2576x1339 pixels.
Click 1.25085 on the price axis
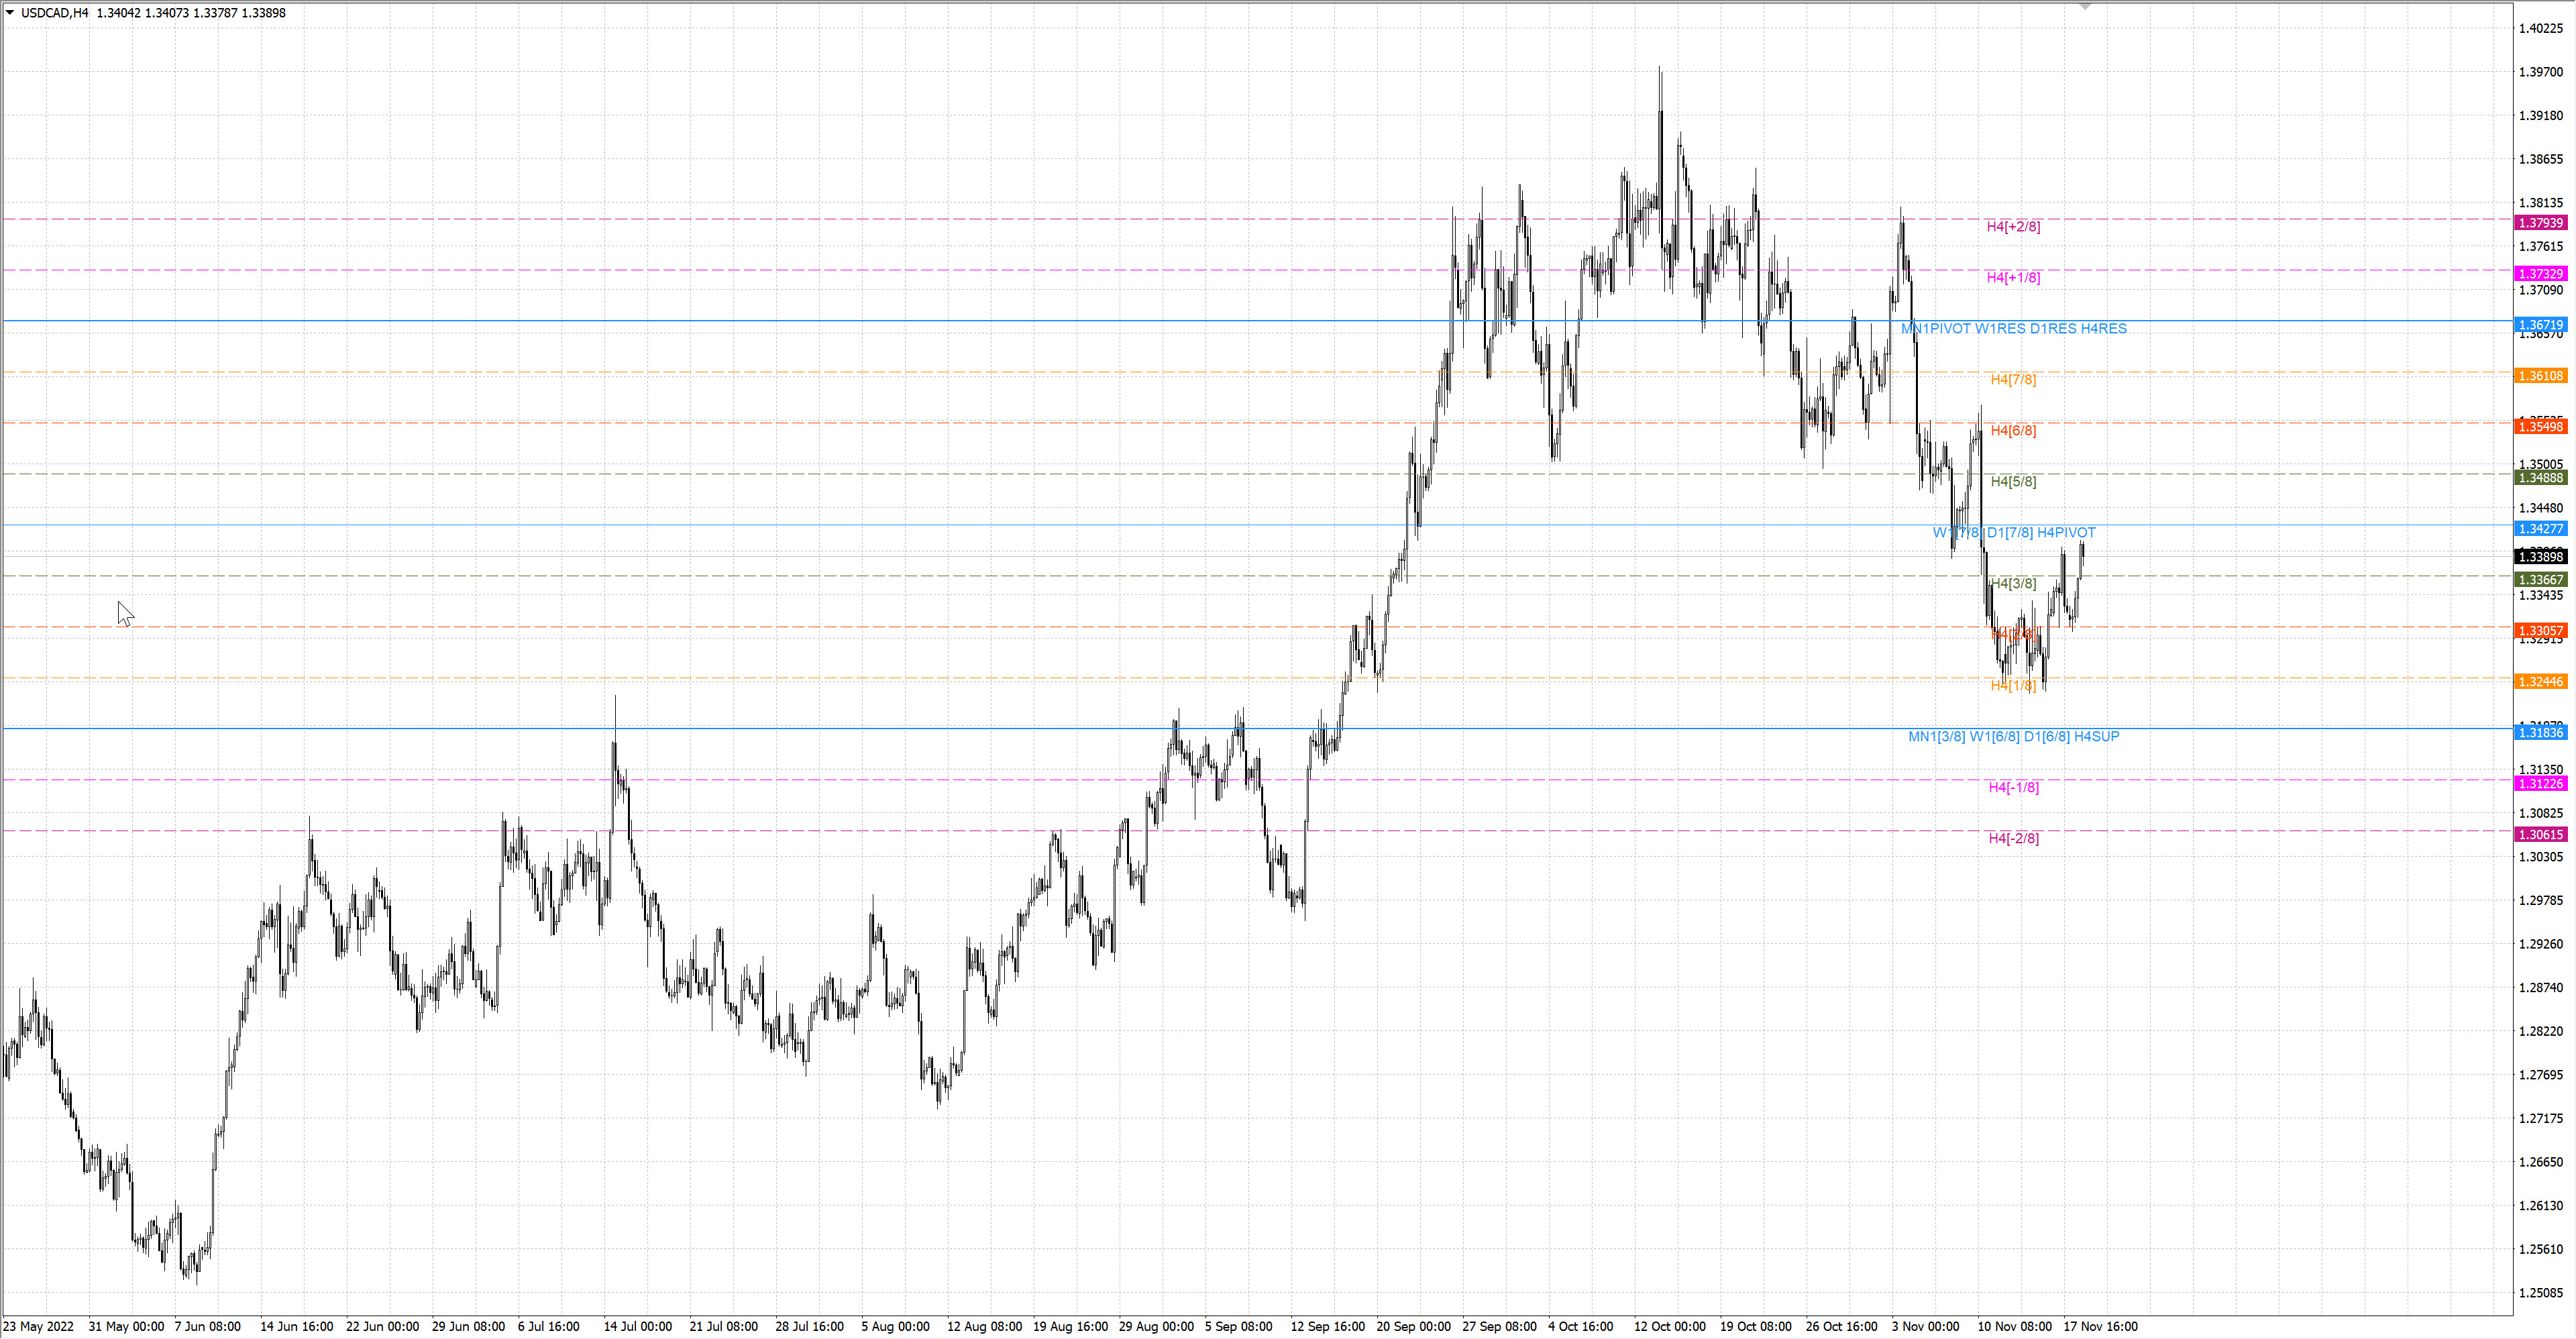tap(2541, 1293)
